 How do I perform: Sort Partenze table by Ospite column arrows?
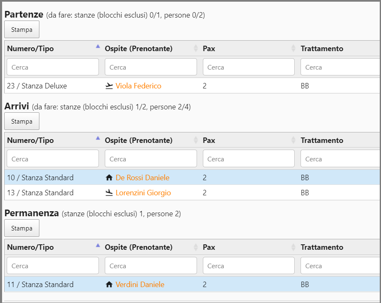pos(196,49)
